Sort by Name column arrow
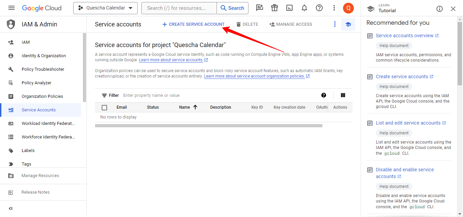The width and height of the screenshot is (463, 217). [x=195, y=107]
